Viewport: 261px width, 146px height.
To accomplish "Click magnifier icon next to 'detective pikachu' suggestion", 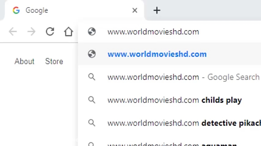I will tap(92, 123).
